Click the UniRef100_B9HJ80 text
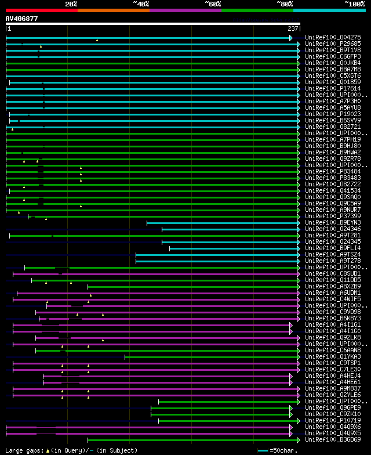 (333, 146)
